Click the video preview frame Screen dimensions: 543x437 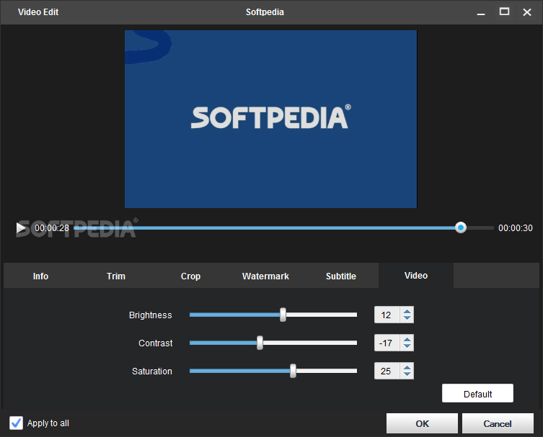[271, 119]
